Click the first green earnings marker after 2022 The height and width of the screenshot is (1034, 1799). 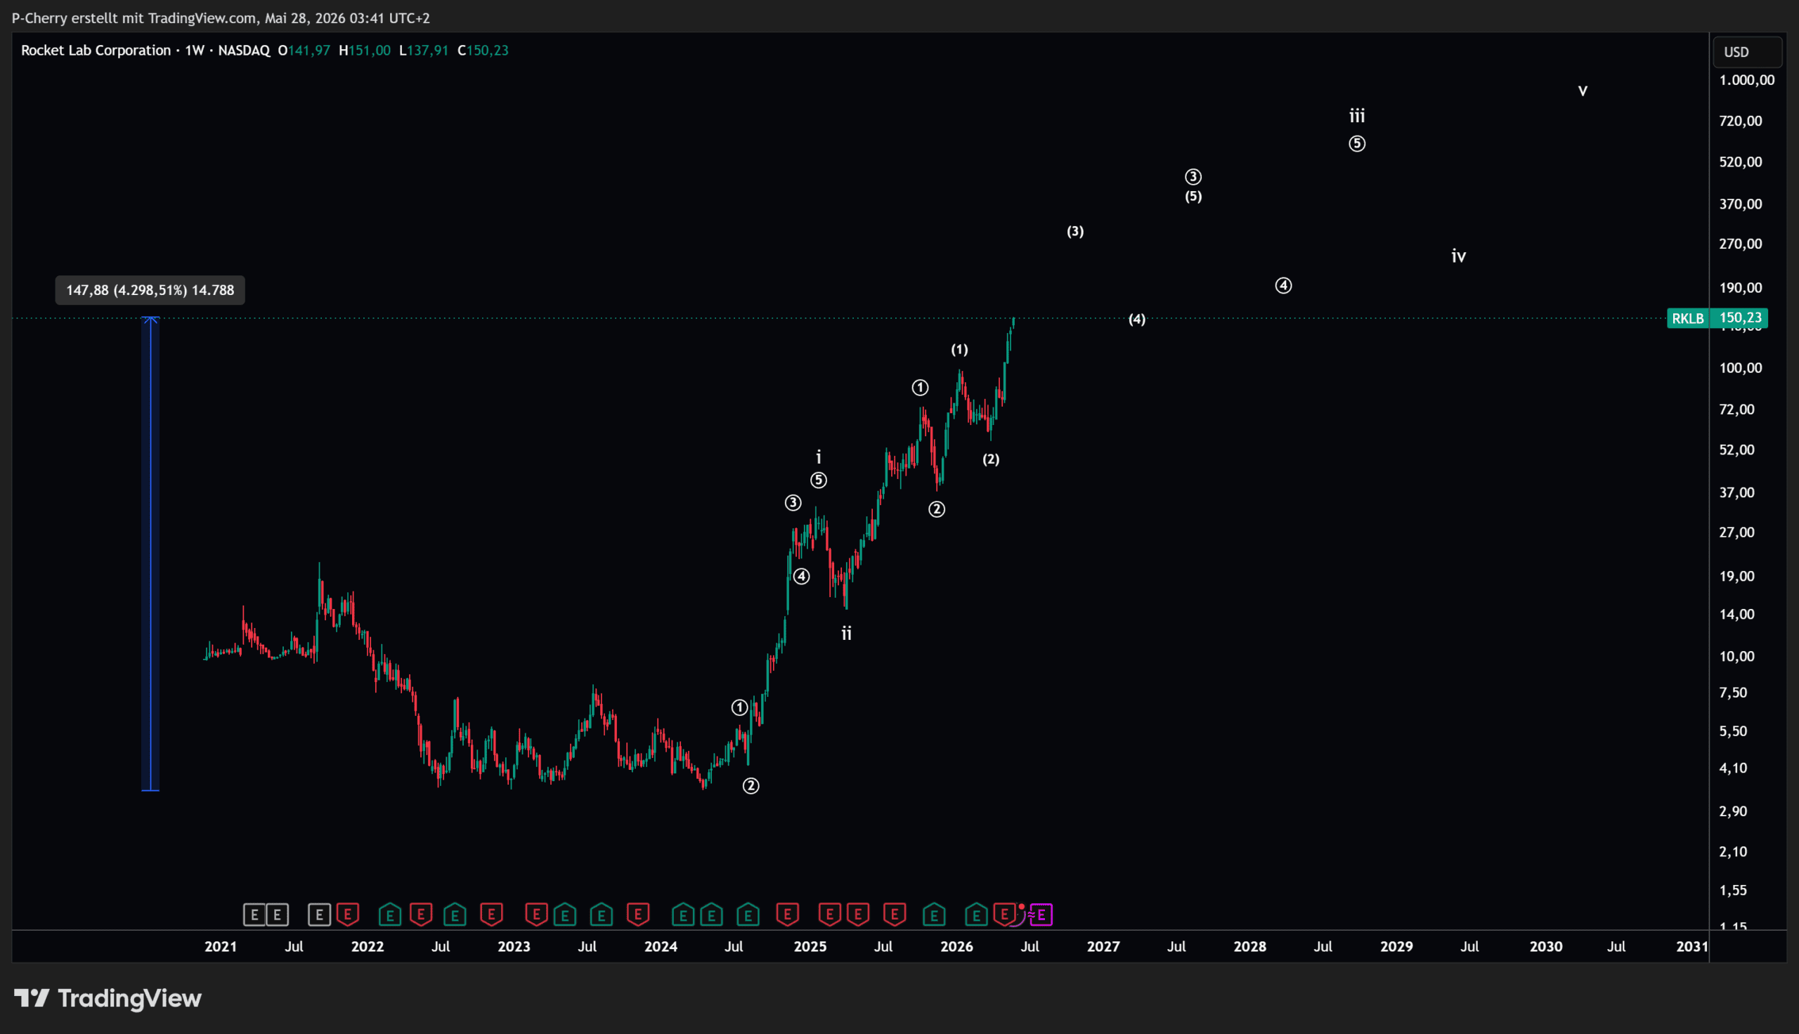(x=390, y=915)
